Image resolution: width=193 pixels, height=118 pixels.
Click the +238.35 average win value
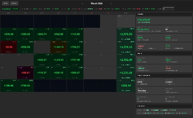pos(141,68)
